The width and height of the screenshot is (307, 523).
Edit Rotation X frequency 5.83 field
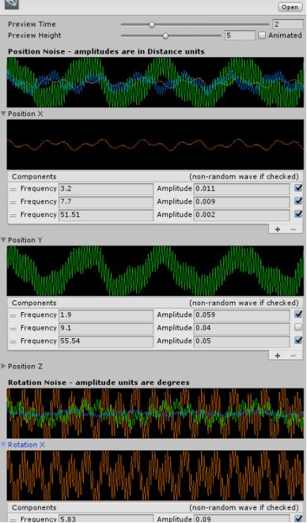pyautogui.click(x=106, y=519)
